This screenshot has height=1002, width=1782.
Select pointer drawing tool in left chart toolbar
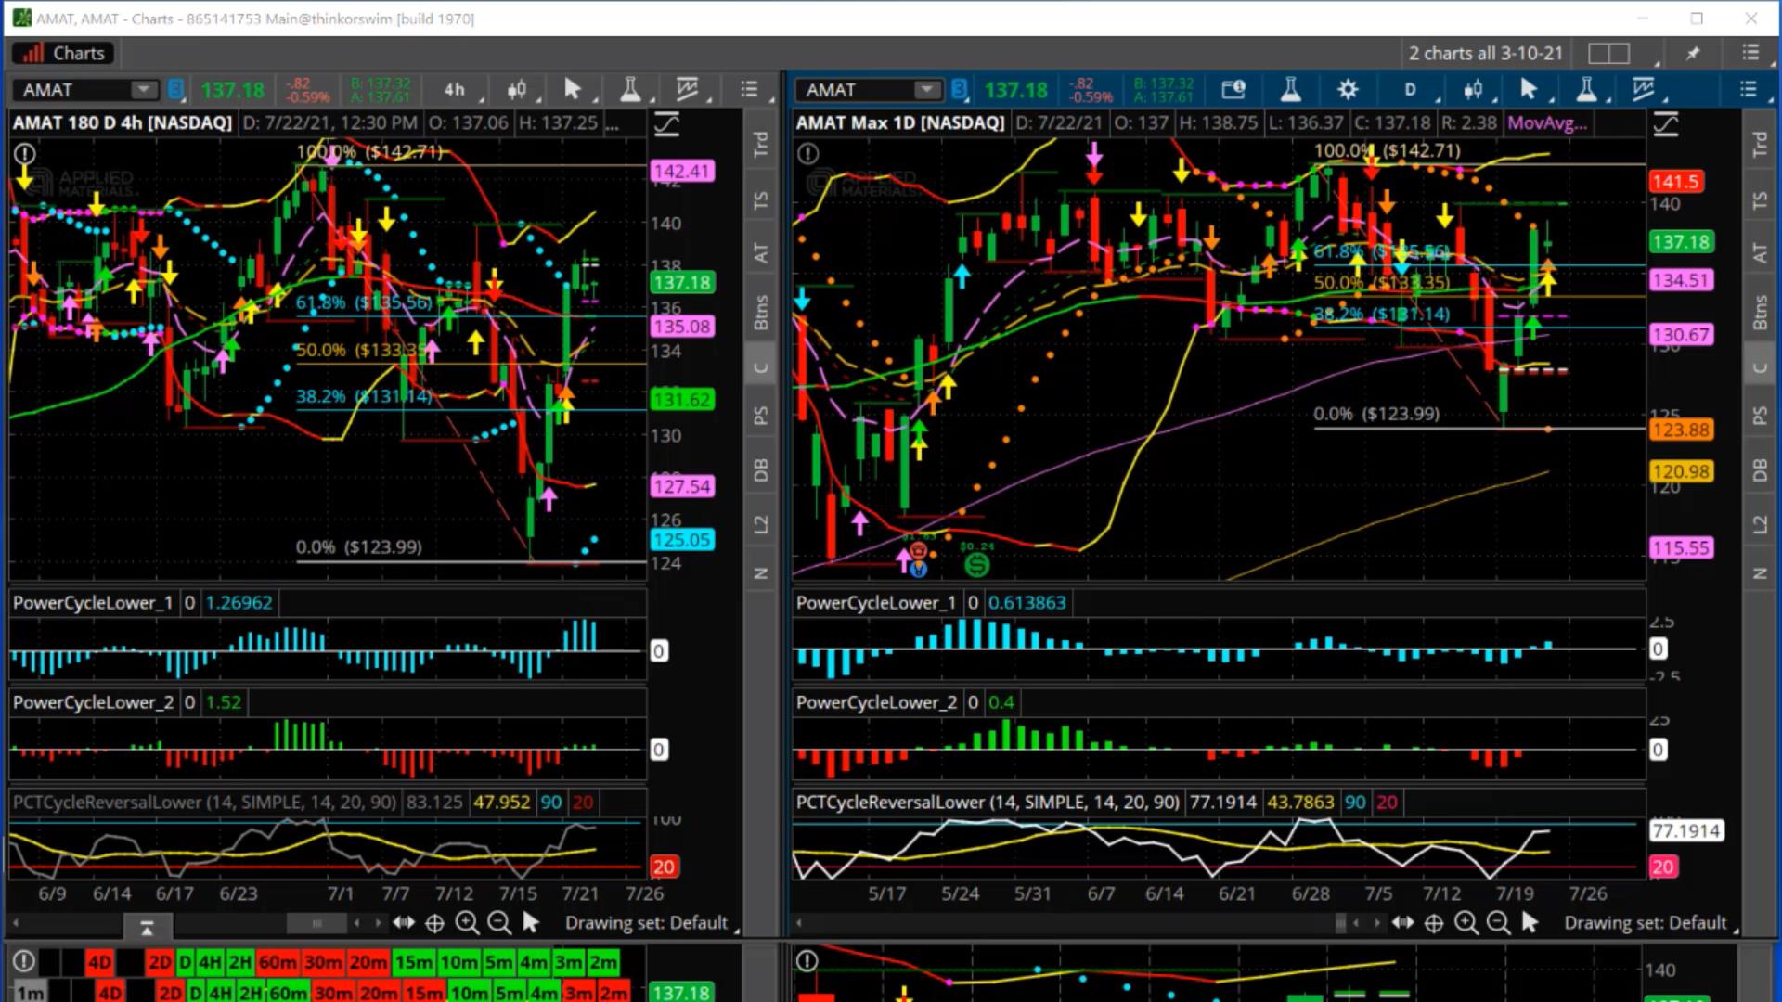[573, 89]
